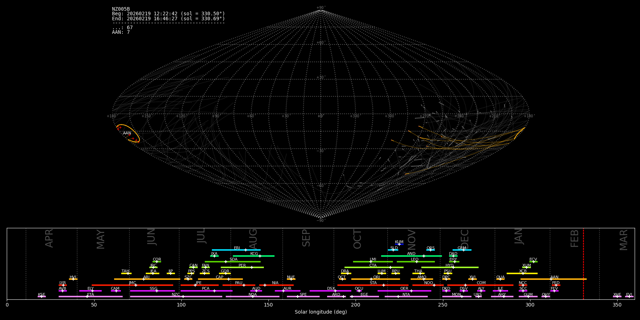Click the XHE shower label
Viewport: 640px width, 320px height.
(617, 295)
